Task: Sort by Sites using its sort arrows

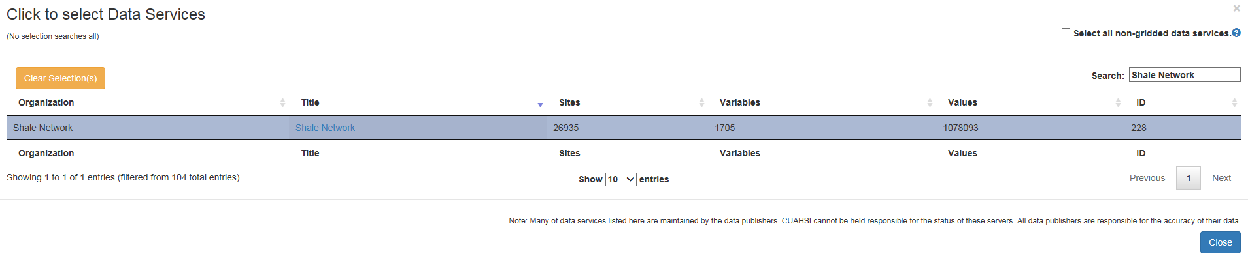Action: pyautogui.click(x=701, y=102)
